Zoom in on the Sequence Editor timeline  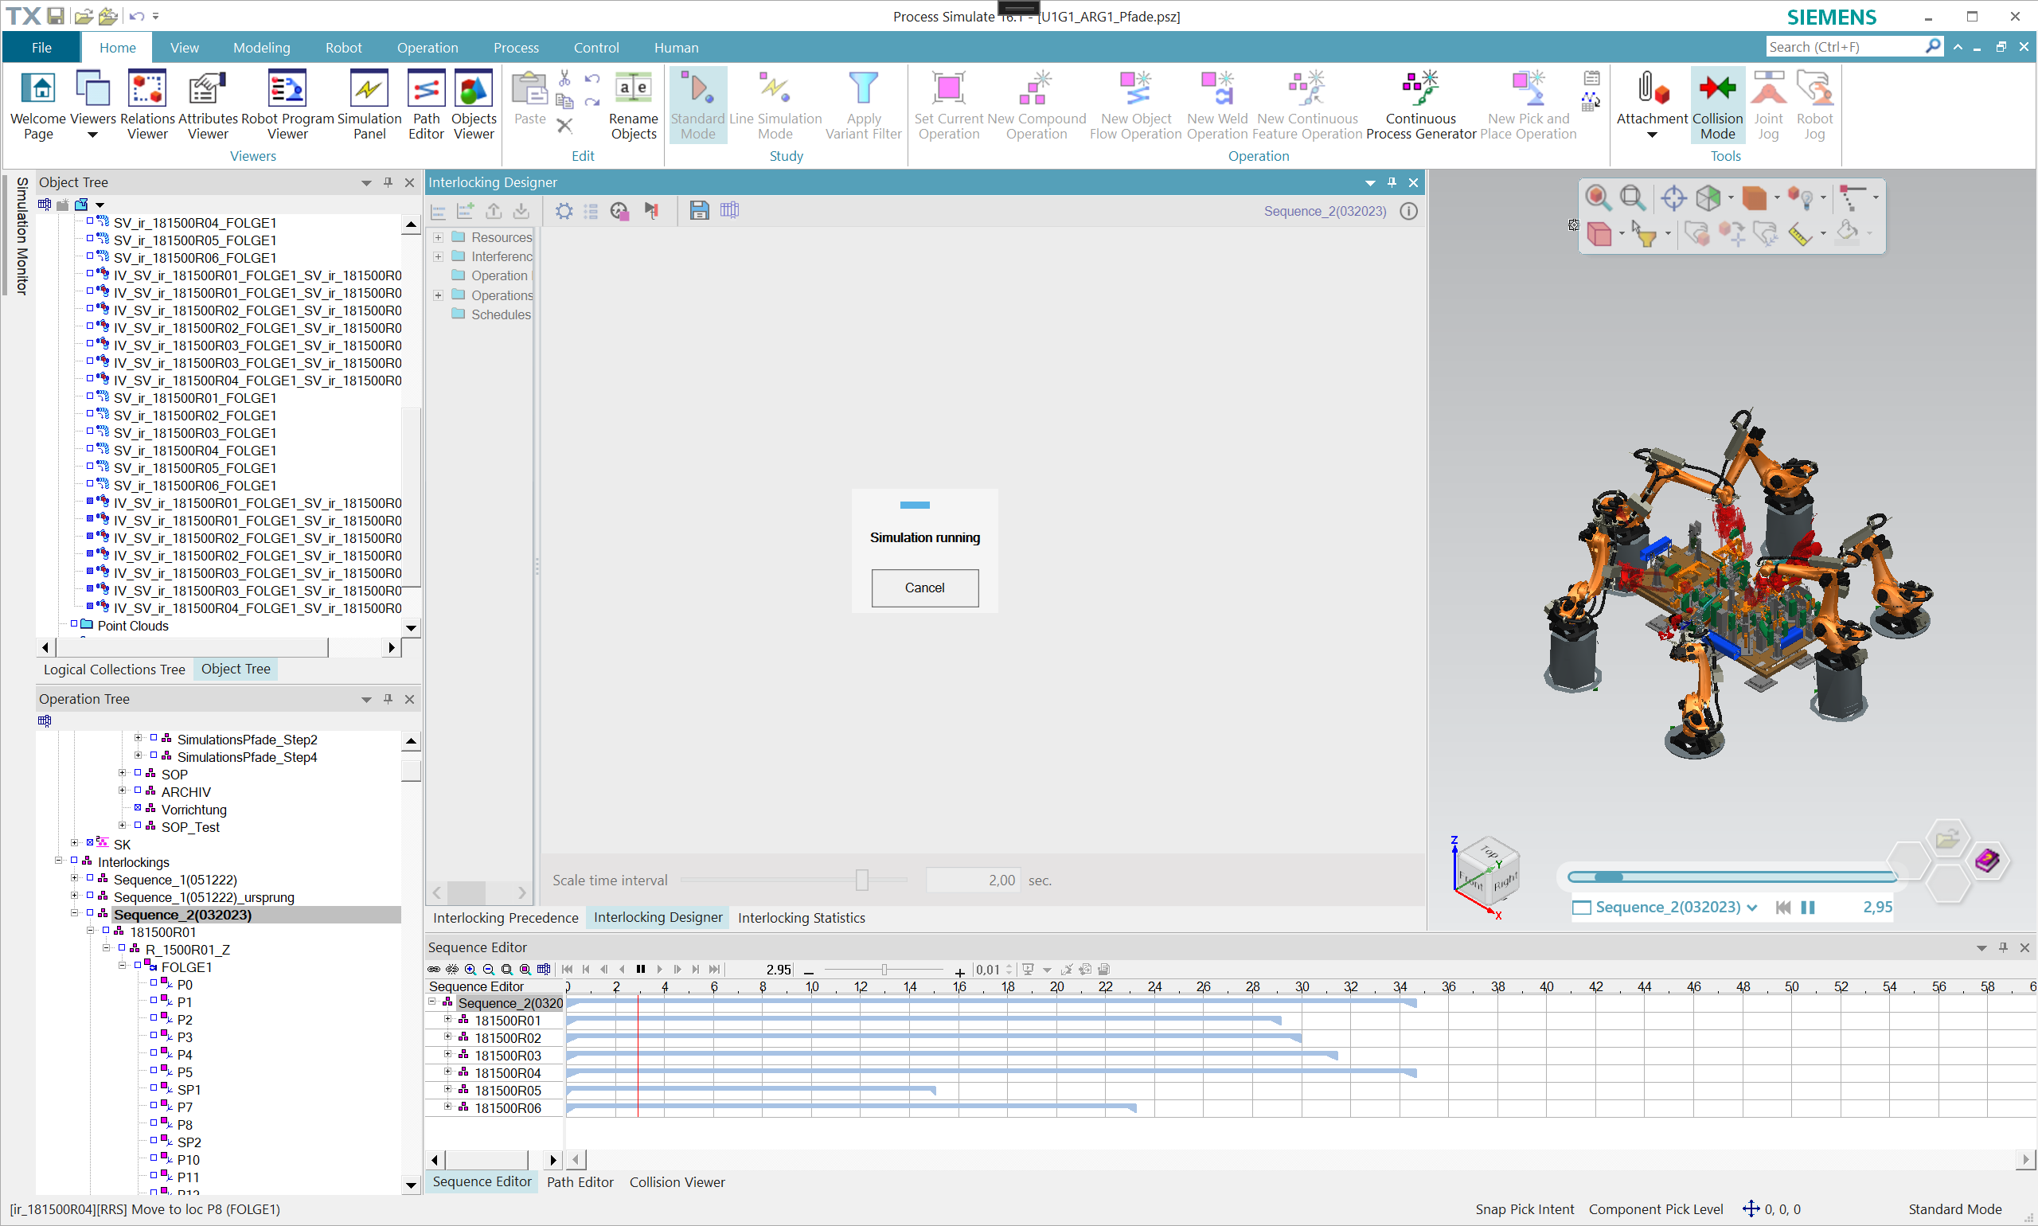click(470, 970)
